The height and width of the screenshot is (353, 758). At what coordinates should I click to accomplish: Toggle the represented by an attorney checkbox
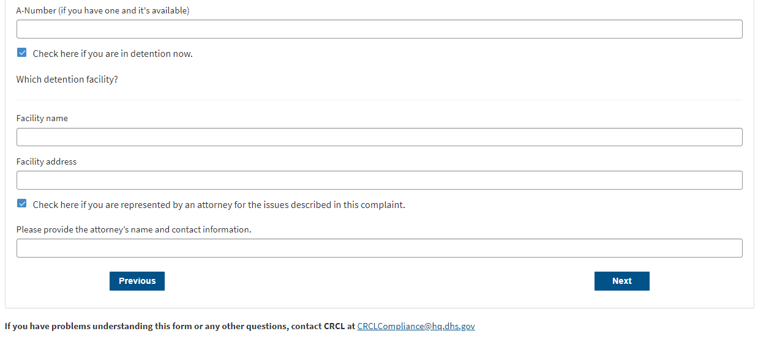click(22, 204)
